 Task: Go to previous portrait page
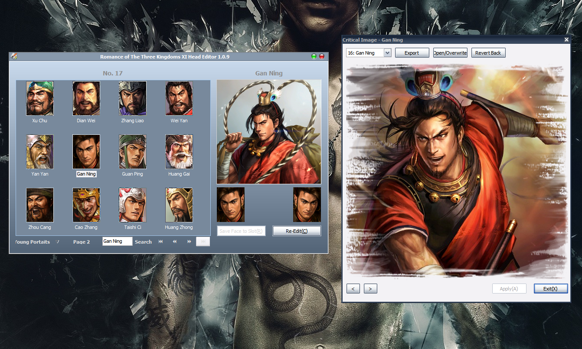click(x=175, y=241)
